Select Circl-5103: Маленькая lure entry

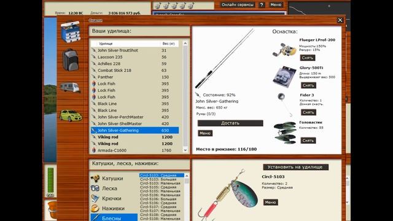[x=161, y=184]
